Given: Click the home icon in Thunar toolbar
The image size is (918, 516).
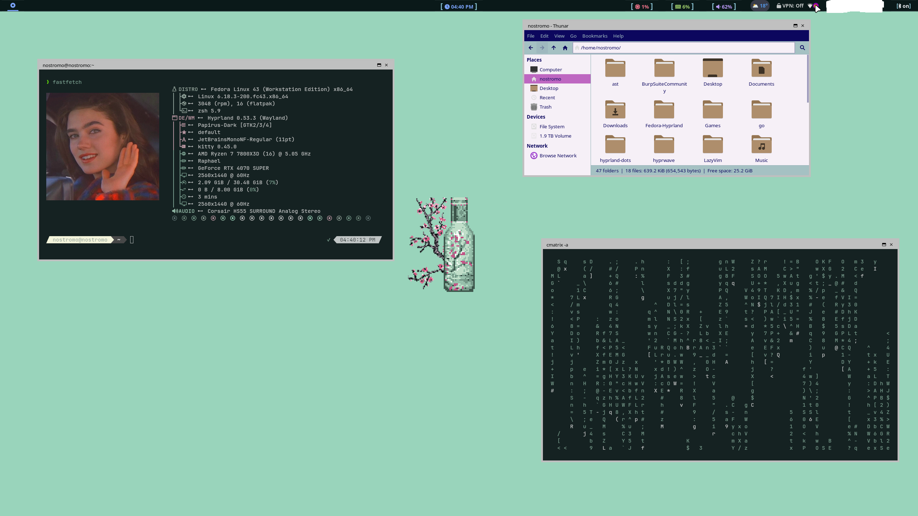Looking at the screenshot, I should [x=565, y=48].
